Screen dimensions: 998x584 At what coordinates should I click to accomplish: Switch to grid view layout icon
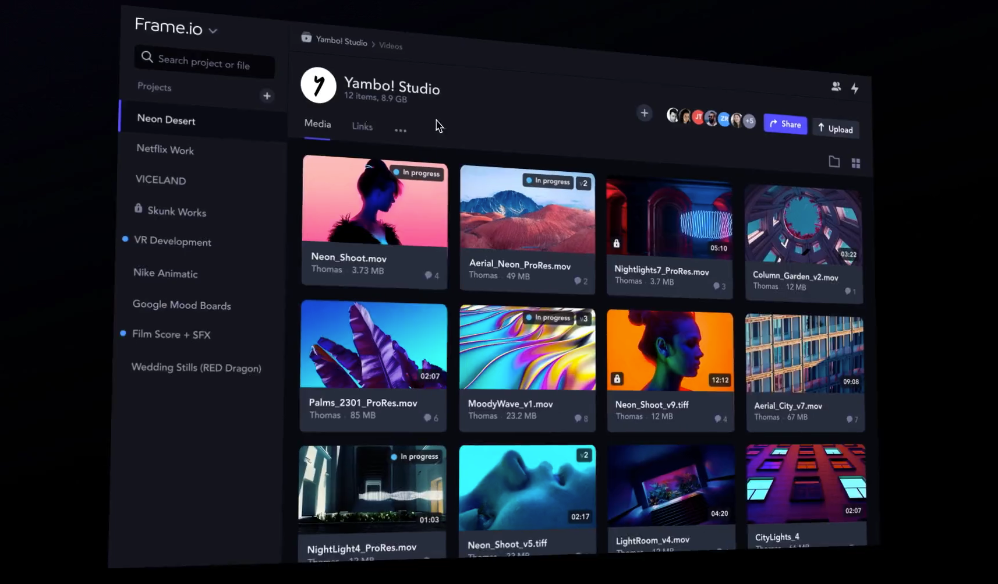tap(855, 164)
